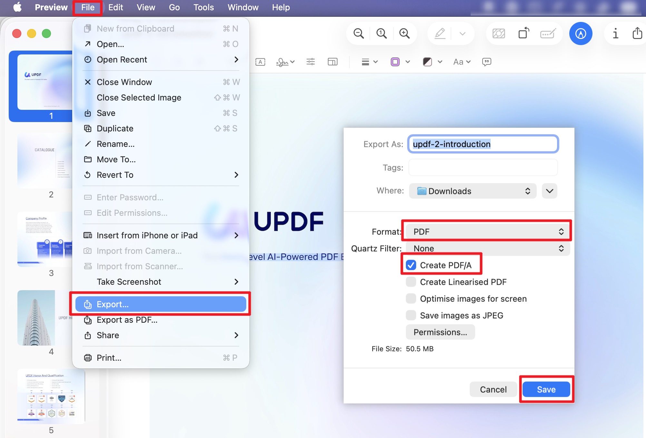The height and width of the screenshot is (438, 646).
Task: Click the Save button
Action: [546, 389]
